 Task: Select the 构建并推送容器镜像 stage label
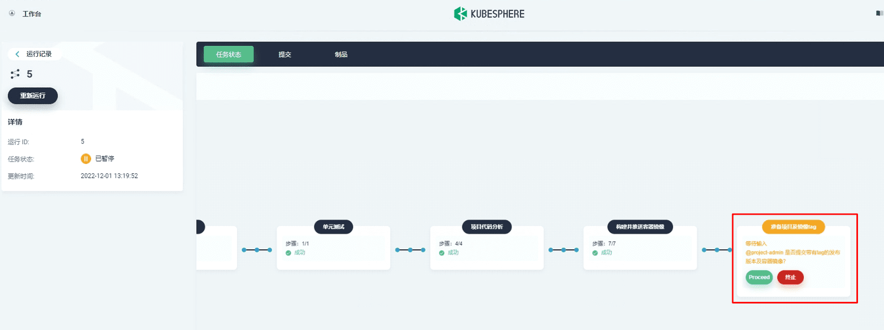coord(640,227)
